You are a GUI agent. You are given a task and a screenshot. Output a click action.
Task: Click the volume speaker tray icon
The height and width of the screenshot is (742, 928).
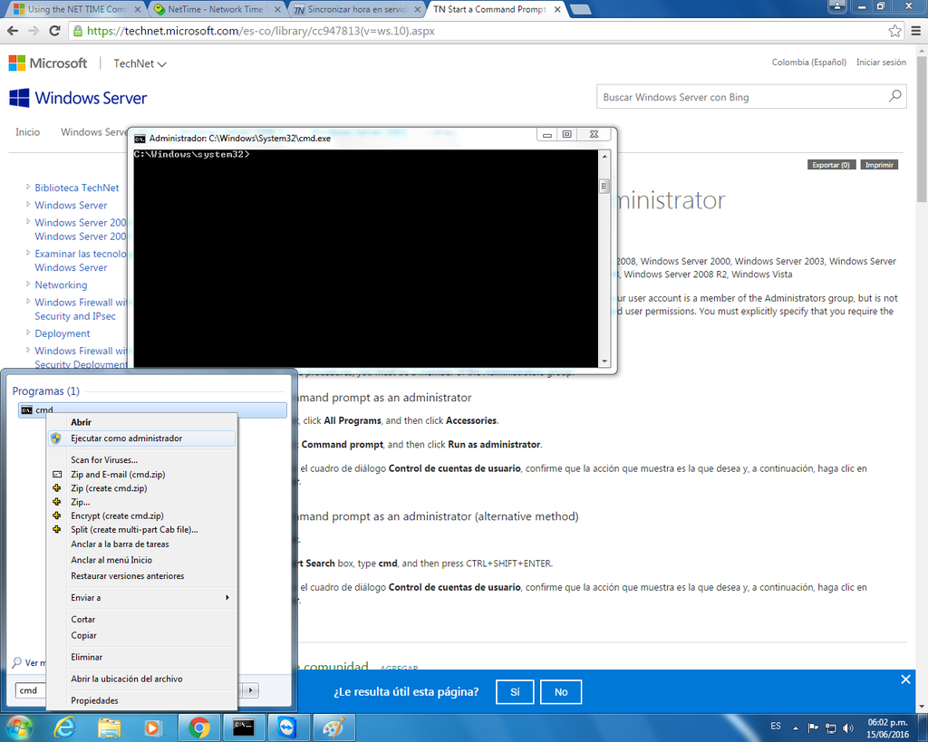tap(848, 728)
